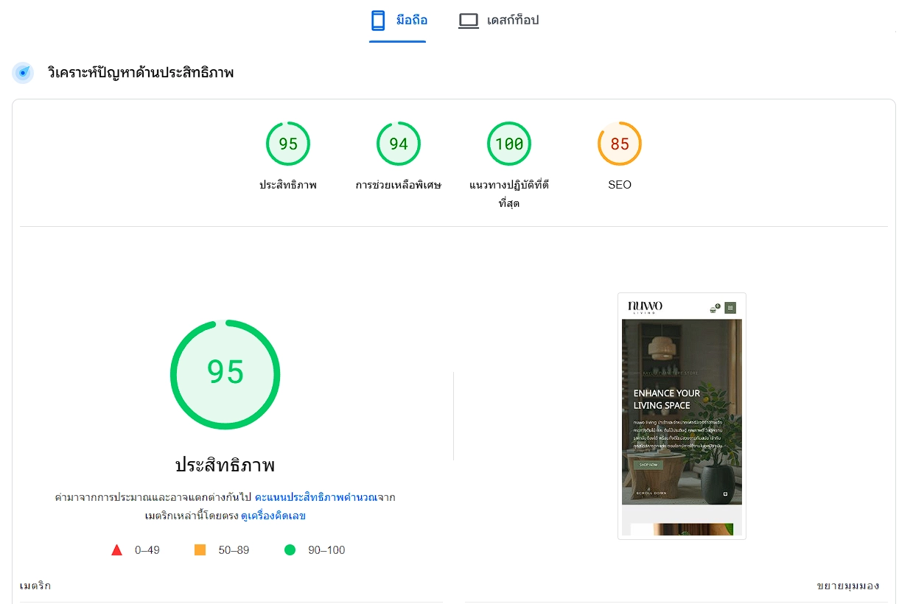Click the large 95 performance gauge
Screen dimensions: 913x604
(x=225, y=374)
